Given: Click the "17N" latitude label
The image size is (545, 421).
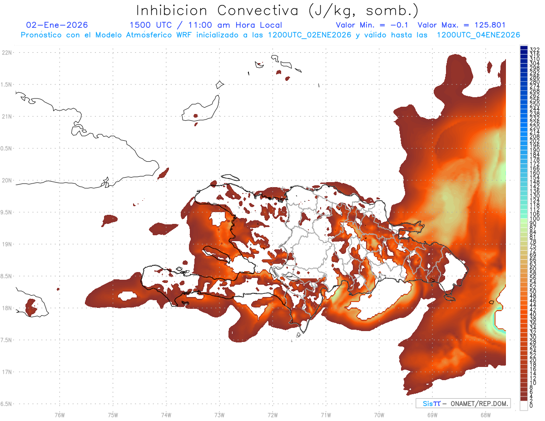Looking at the screenshot, I should pyautogui.click(x=6, y=372).
